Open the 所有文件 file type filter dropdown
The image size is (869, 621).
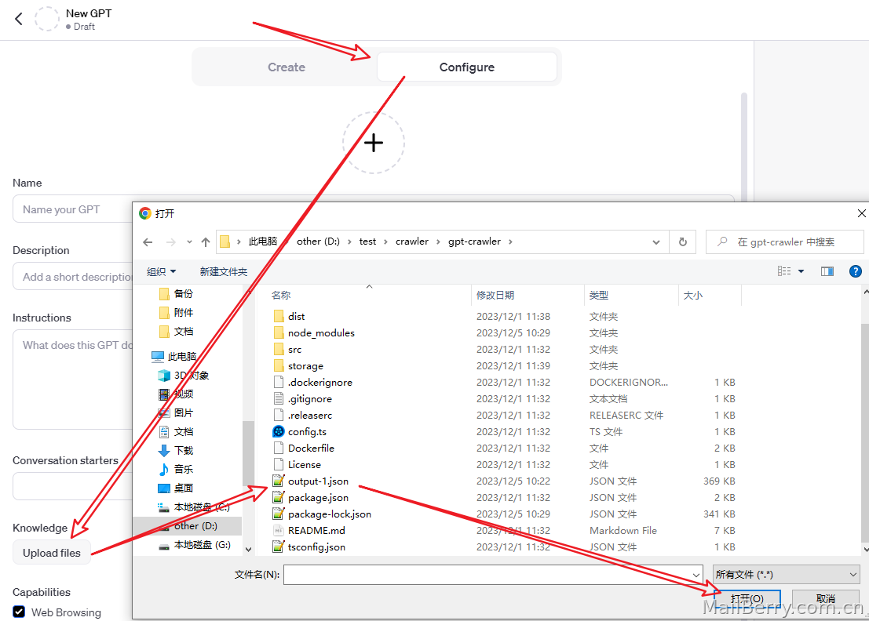click(x=786, y=575)
